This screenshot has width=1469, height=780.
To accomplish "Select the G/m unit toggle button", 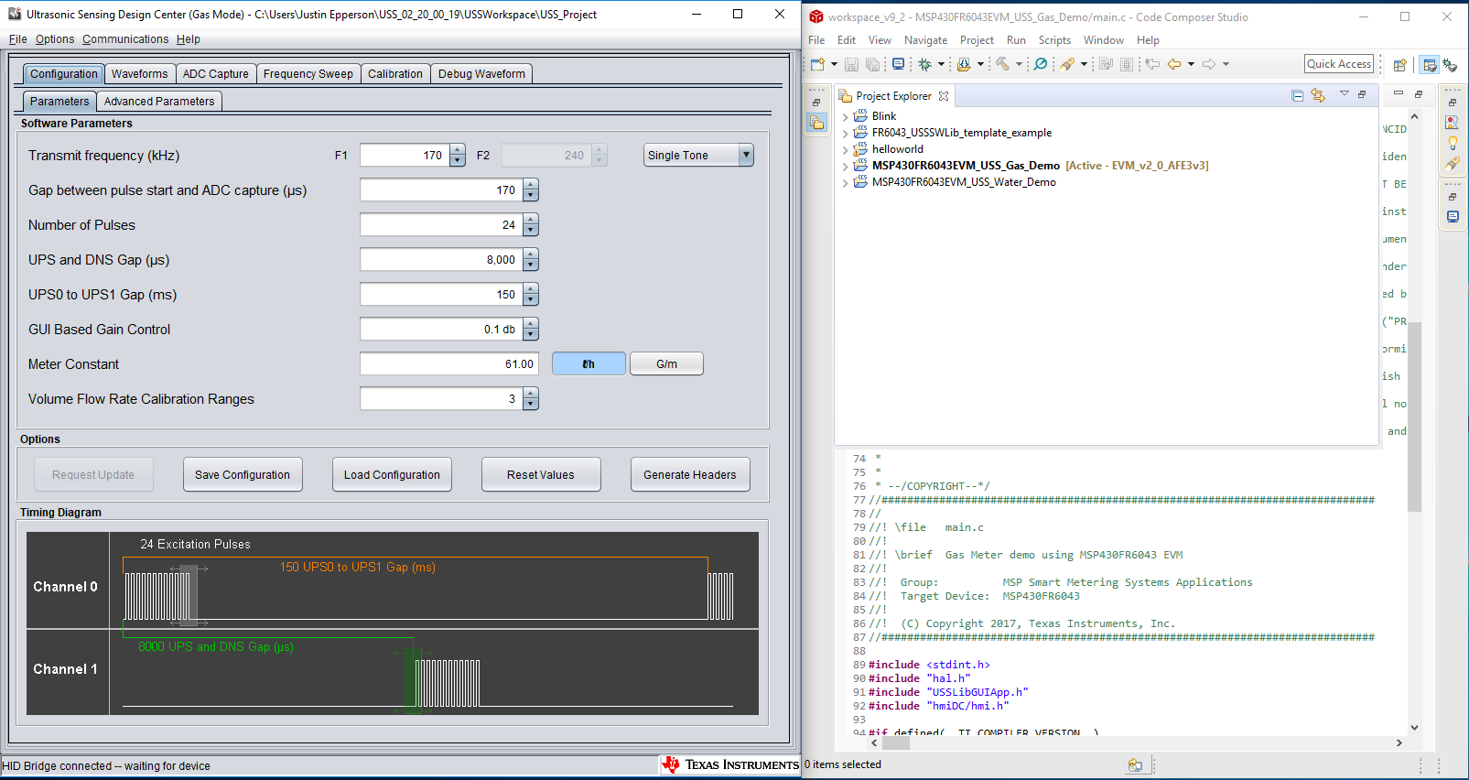I will [666, 364].
